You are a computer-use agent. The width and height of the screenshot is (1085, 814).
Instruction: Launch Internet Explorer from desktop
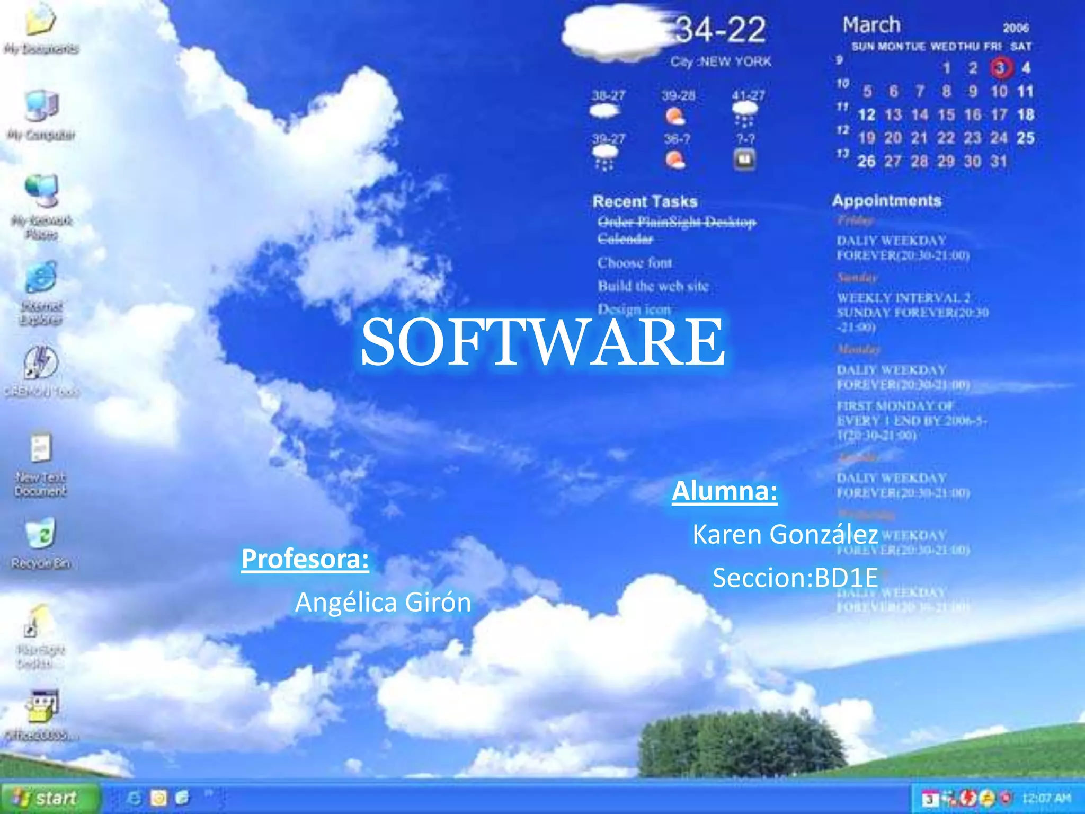coord(41,277)
